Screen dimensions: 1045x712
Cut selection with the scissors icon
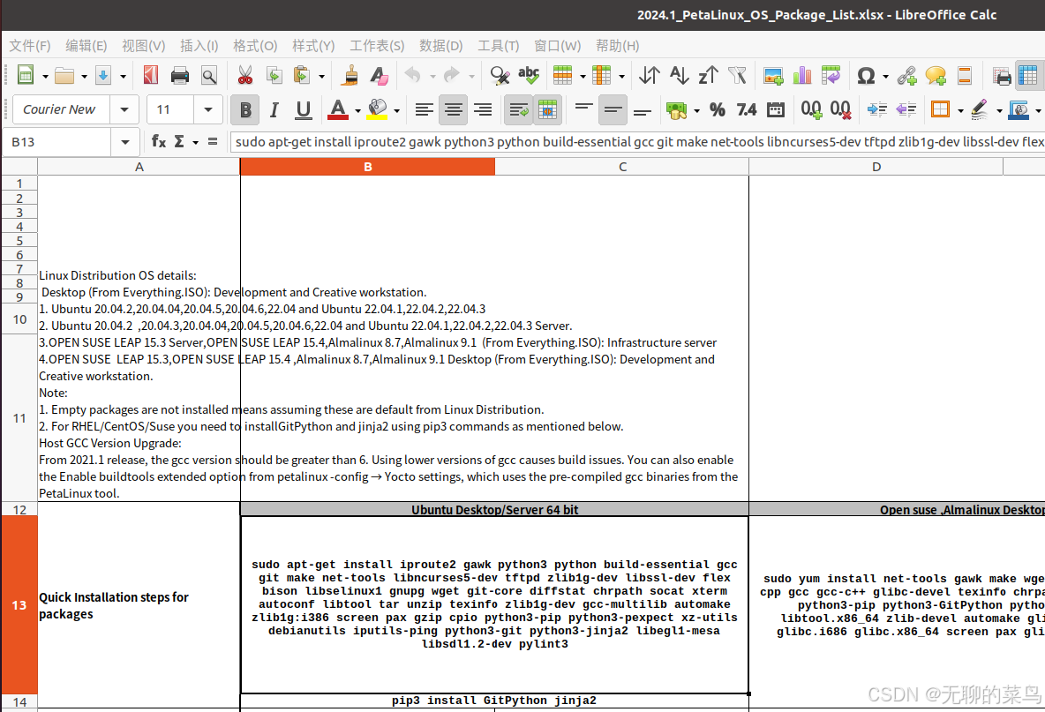click(x=244, y=75)
